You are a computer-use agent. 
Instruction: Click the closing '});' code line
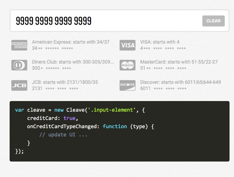pos(19,151)
